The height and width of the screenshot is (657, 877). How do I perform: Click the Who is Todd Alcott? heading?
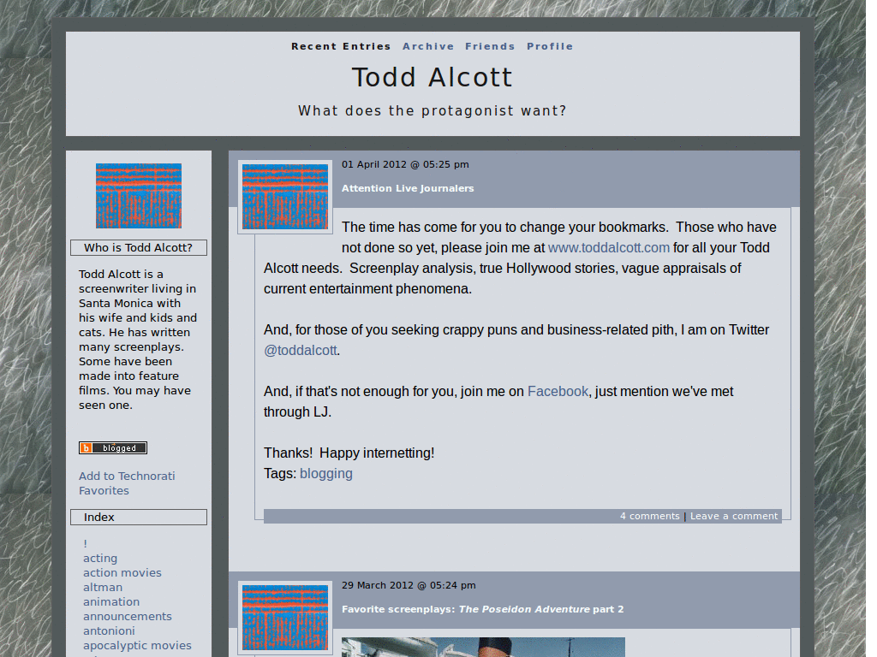[139, 247]
